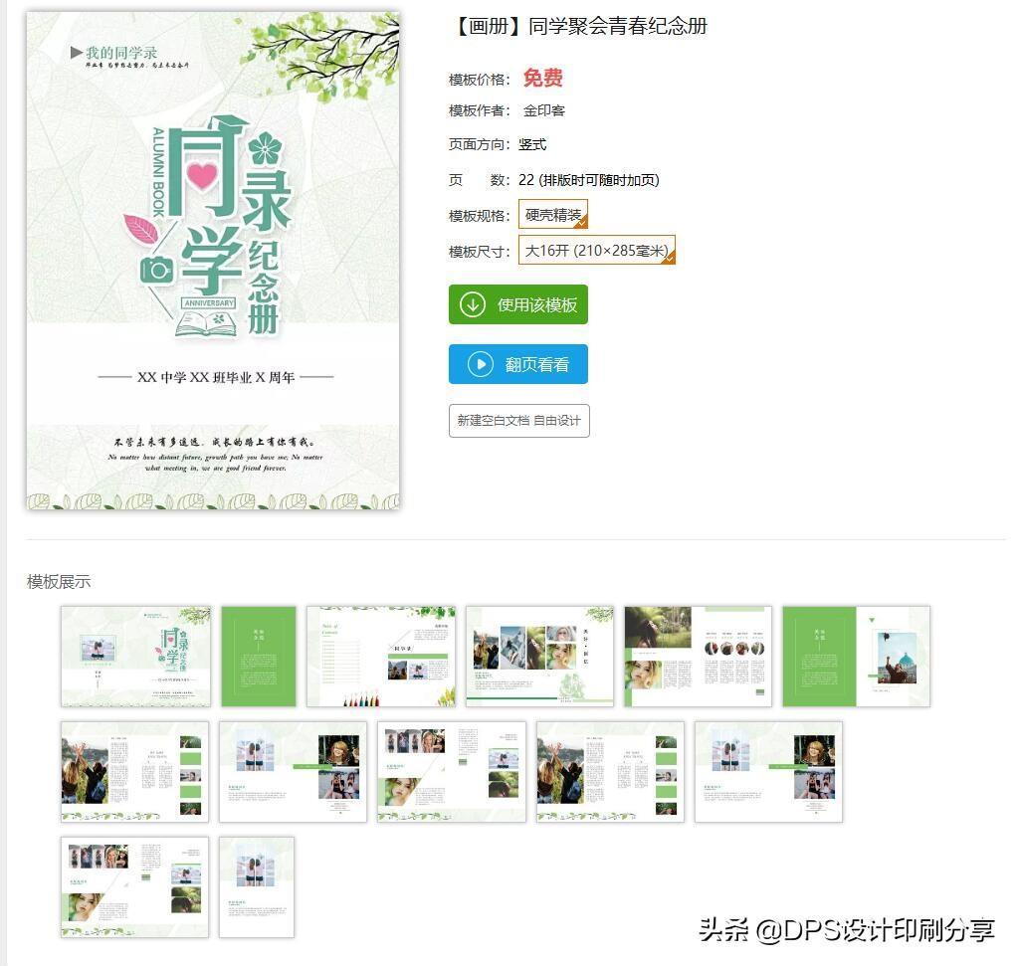Open the author link 金印客
Image resolution: width=1019 pixels, height=966 pixels.
click(x=544, y=111)
